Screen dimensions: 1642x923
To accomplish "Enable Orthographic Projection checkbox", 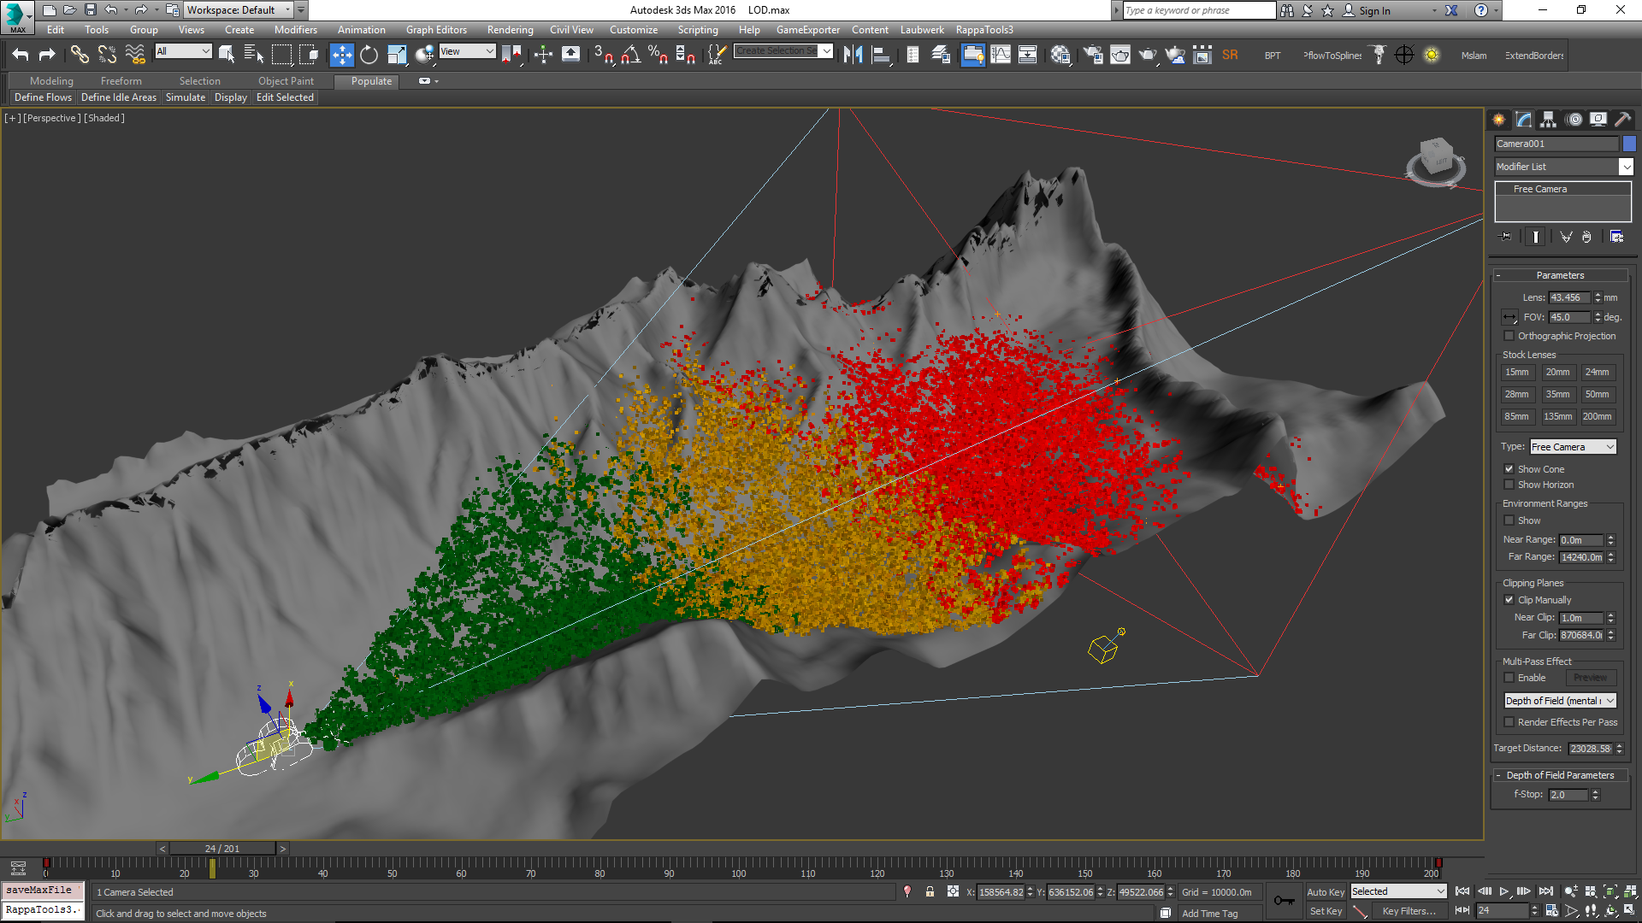I will click(x=1509, y=336).
